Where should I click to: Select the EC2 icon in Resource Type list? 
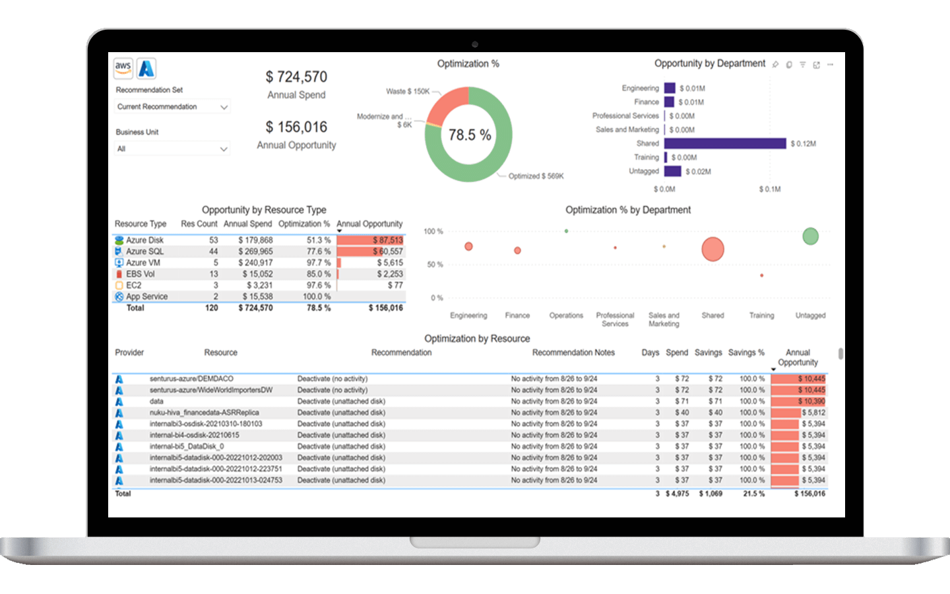119,285
